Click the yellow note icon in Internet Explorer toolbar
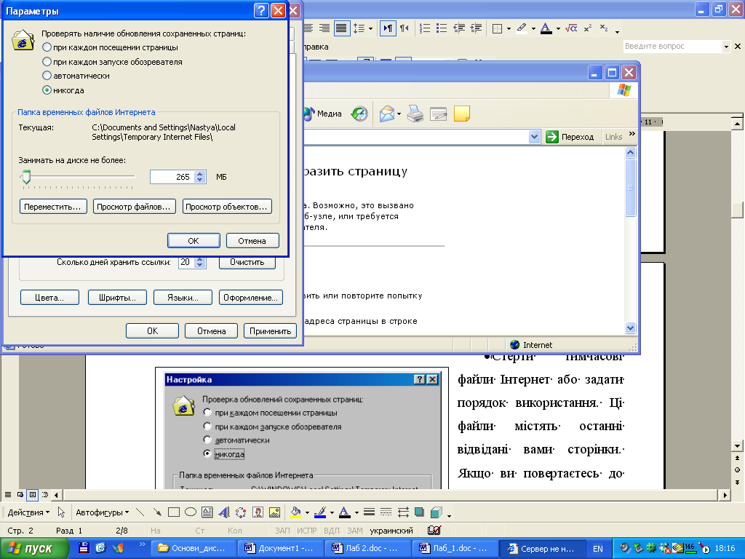Screen dimensions: 745x559 click(462, 114)
